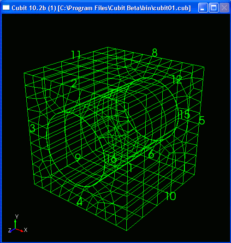Close the Cubit window via X button
Image resolution: width=231 pixels, height=243 pixels.
(224, 7)
